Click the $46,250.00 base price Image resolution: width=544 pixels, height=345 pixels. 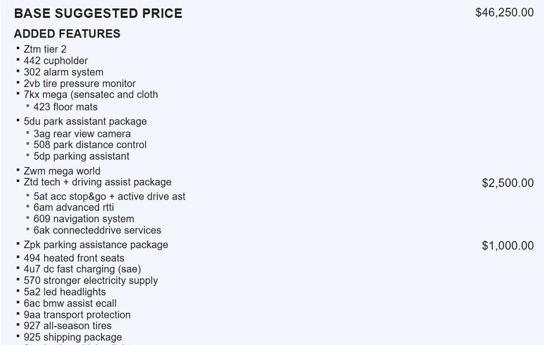tap(504, 13)
